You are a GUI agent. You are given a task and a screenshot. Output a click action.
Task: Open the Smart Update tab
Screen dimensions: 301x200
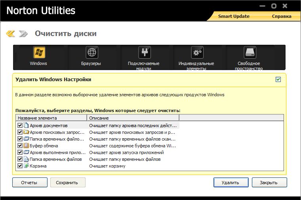tap(234, 16)
